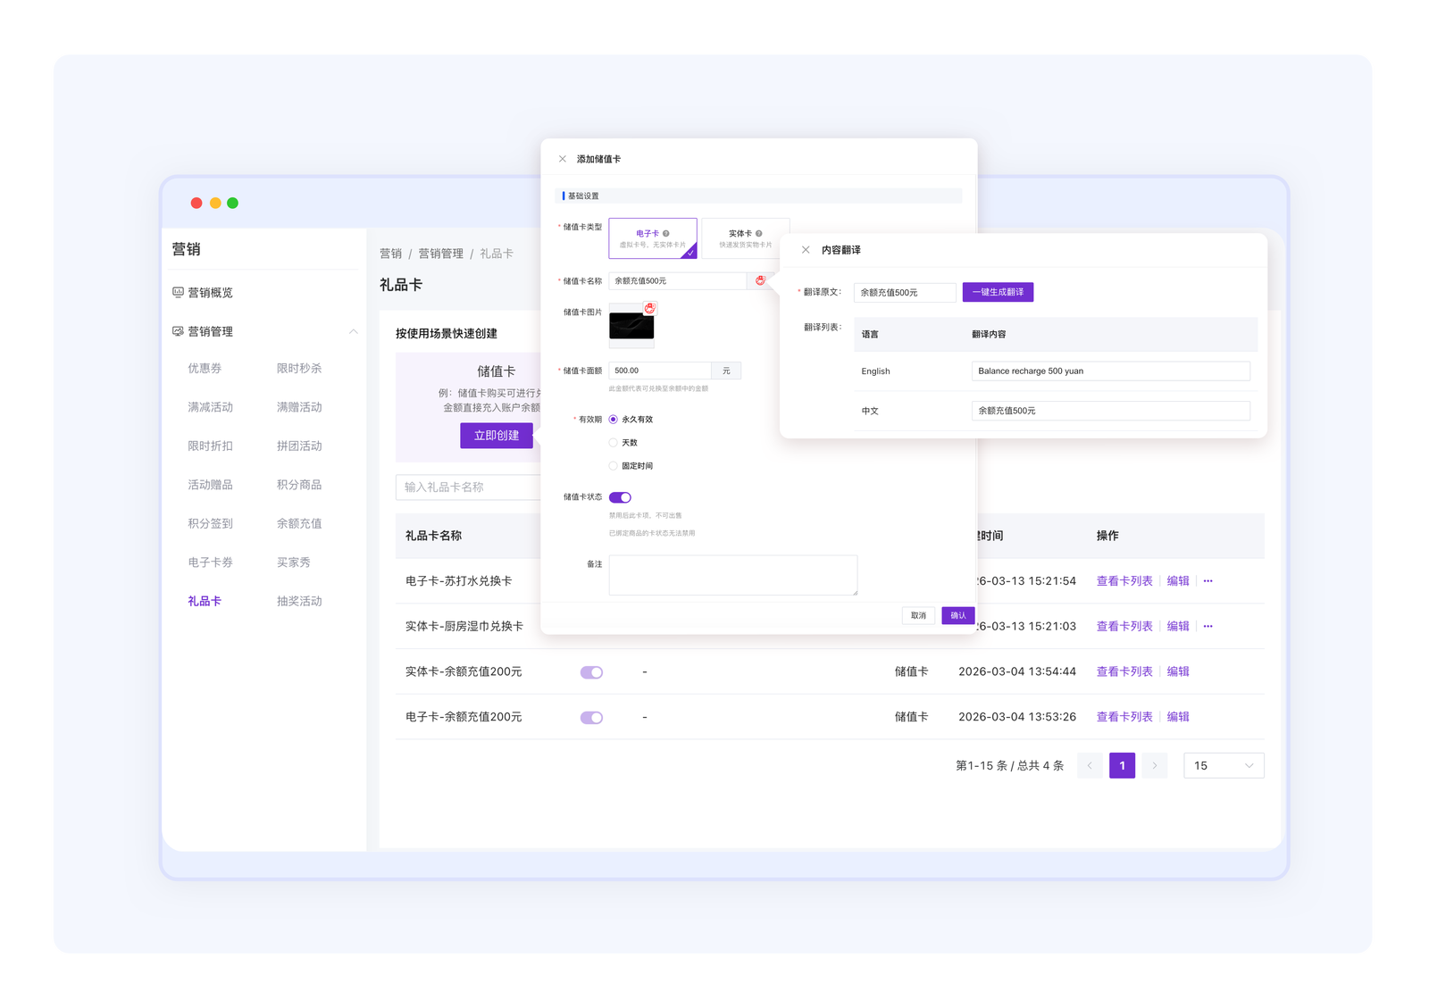Open 余额充值 in the sidebar menu
This screenshot has width=1429, height=1008.
pos(299,524)
